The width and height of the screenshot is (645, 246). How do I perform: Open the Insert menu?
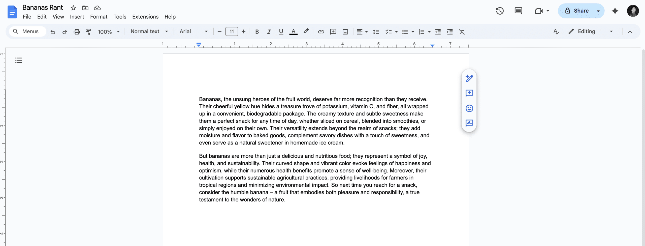point(77,17)
